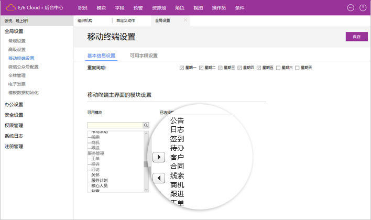
Task: Open the more options ellipsis icon
Action: (351, 8)
